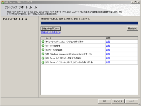
Task: Click the ルール column header
Action: click(x=75, y=38)
